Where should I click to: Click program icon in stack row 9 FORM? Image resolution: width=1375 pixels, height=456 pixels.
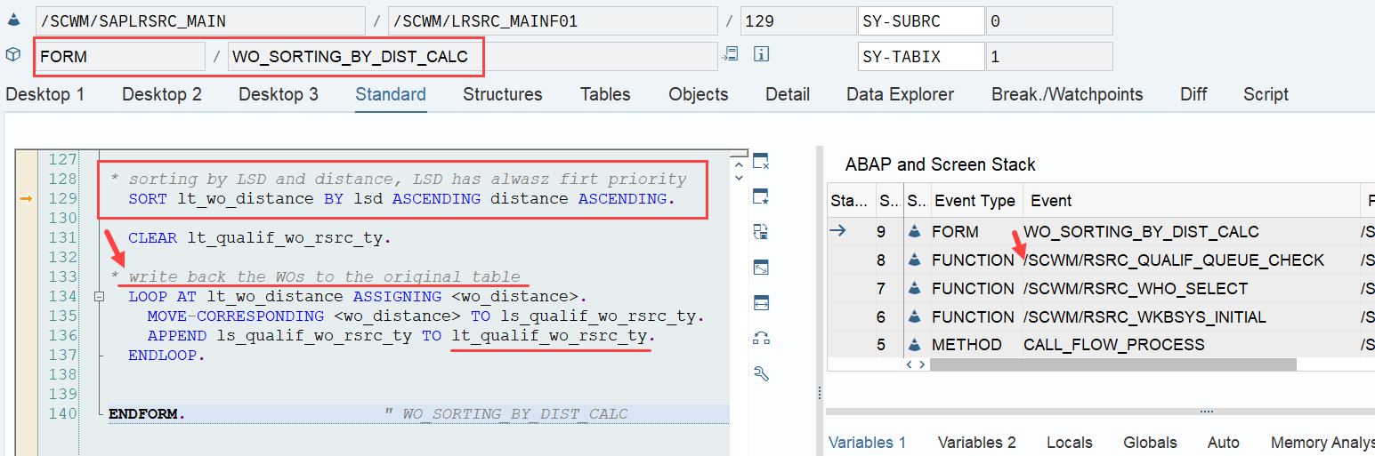point(915,231)
